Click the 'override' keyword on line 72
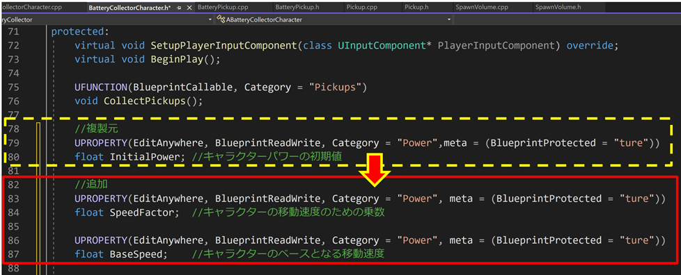Viewport: 681px width, 275px height. pos(589,45)
